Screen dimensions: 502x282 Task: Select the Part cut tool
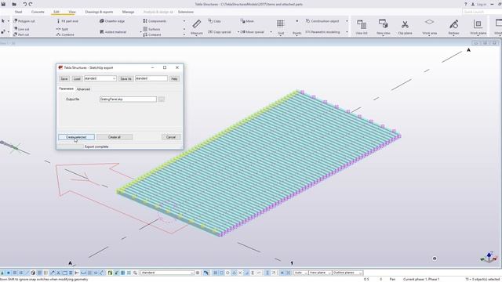(21, 34)
